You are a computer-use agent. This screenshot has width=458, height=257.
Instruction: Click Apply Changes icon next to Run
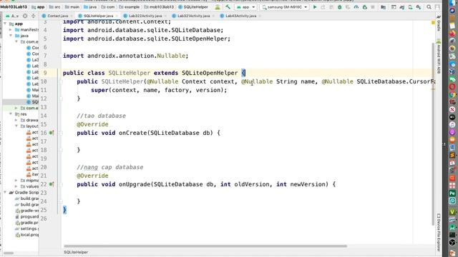[323, 7]
